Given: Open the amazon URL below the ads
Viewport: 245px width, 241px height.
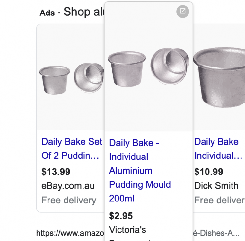Looking at the screenshot, I should [70, 233].
